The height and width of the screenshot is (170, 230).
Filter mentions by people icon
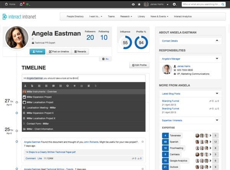pos(25,86)
